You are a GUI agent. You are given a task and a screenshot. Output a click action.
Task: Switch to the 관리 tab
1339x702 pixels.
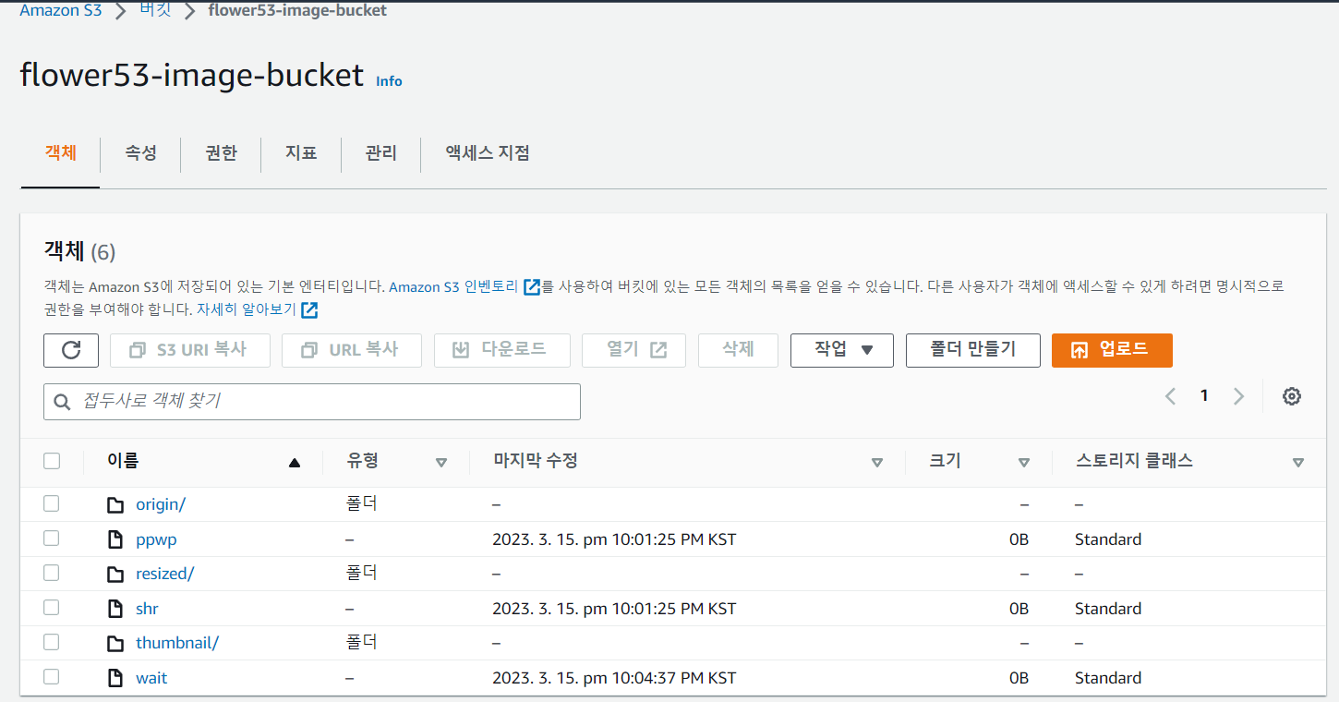(x=381, y=153)
